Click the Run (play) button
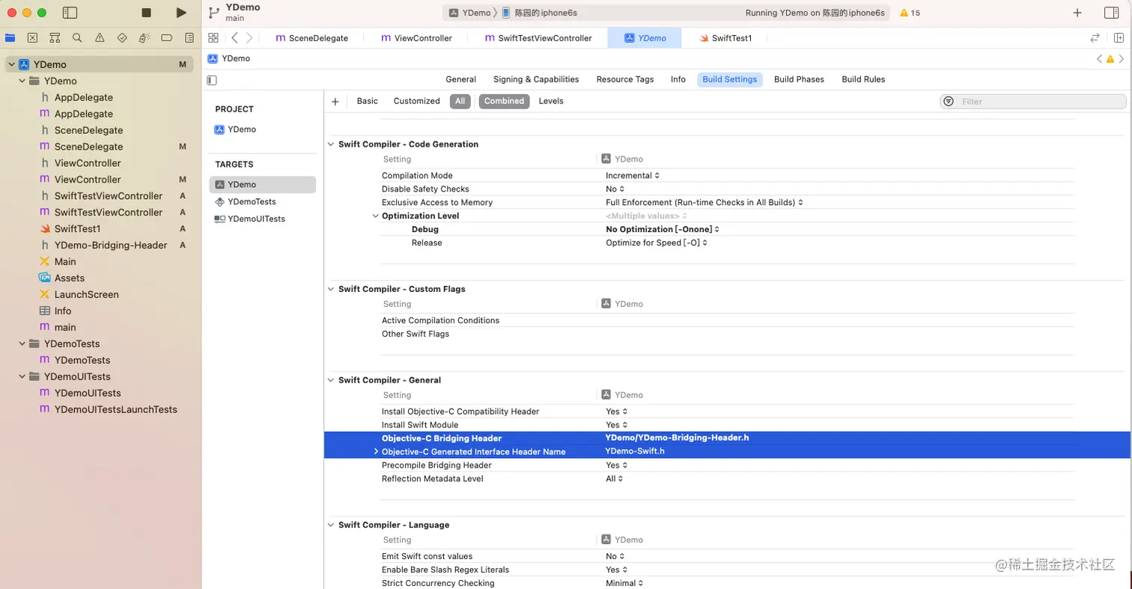 tap(181, 13)
